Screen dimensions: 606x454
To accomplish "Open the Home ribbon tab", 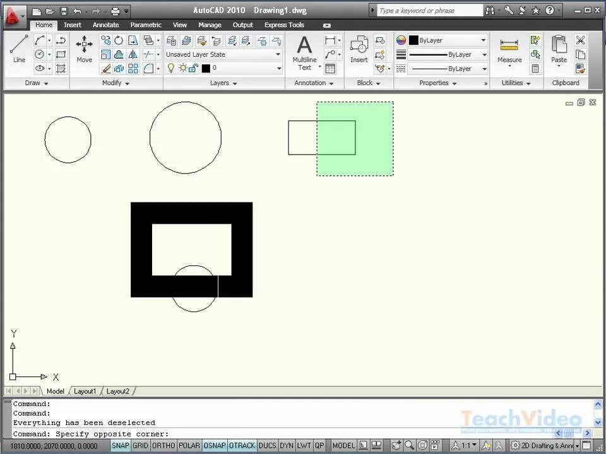I will click(x=44, y=25).
